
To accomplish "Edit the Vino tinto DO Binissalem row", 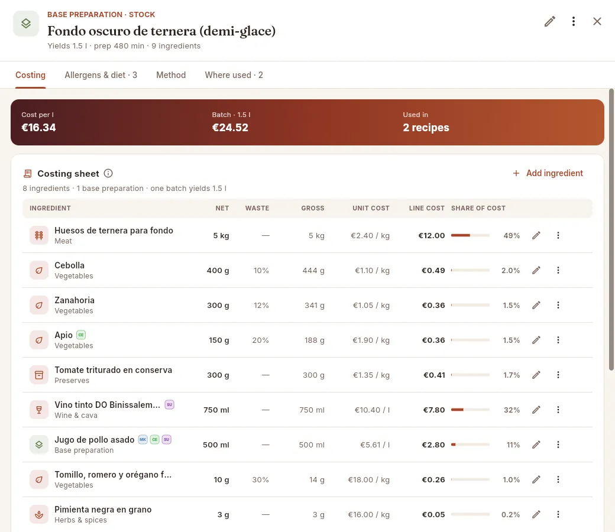I will tap(536, 410).
